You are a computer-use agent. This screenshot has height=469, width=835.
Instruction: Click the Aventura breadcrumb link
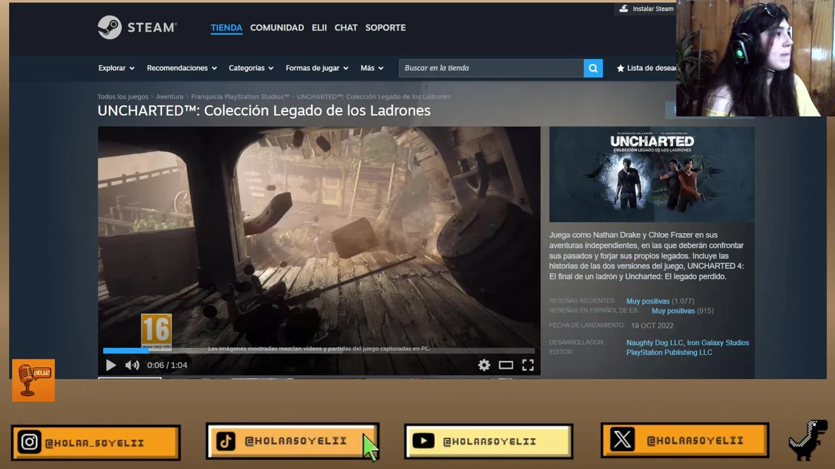[170, 96]
